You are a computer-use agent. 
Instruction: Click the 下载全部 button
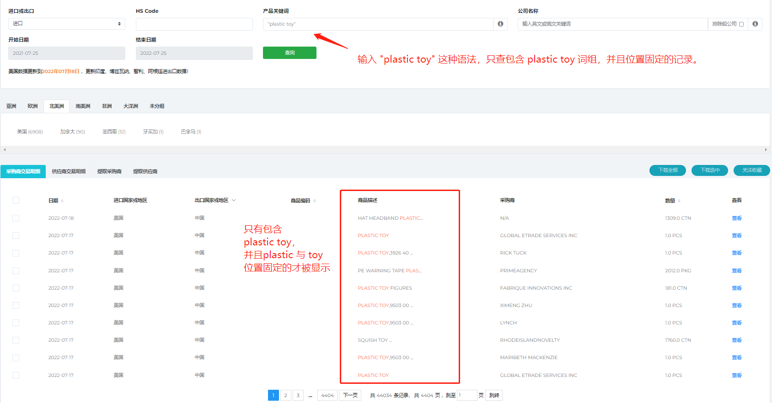pos(668,170)
